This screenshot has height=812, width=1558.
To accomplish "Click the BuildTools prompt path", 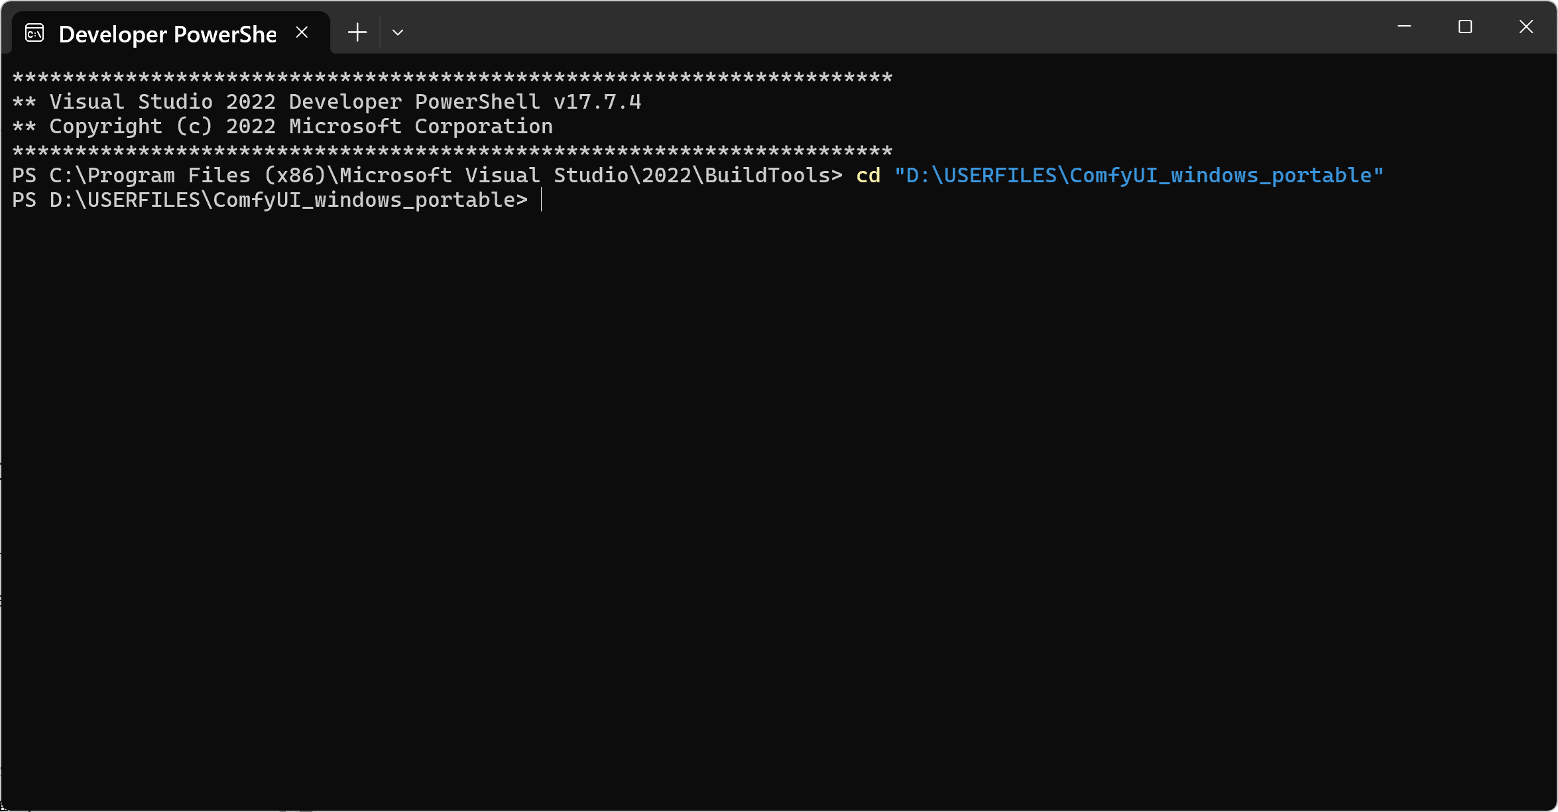I will 424,175.
